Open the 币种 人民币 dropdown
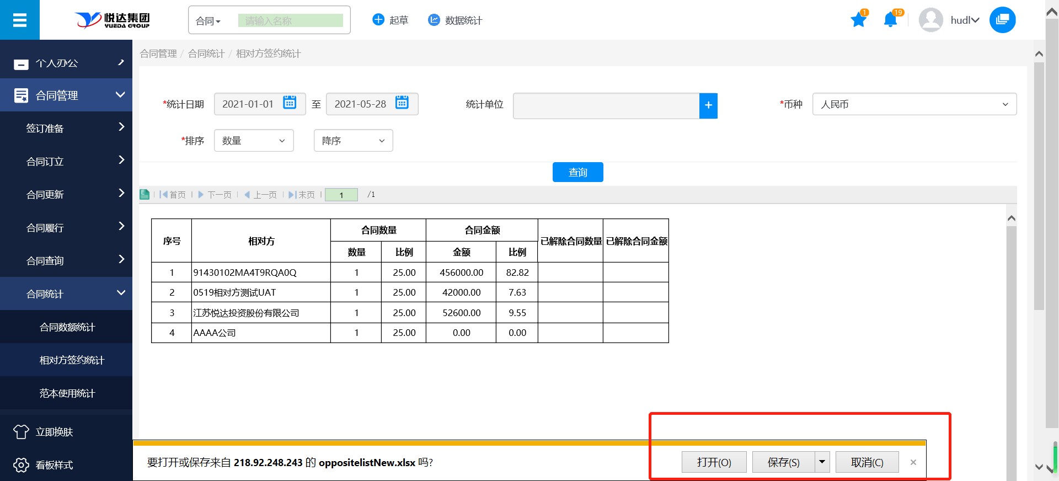The width and height of the screenshot is (1059, 481). (914, 104)
